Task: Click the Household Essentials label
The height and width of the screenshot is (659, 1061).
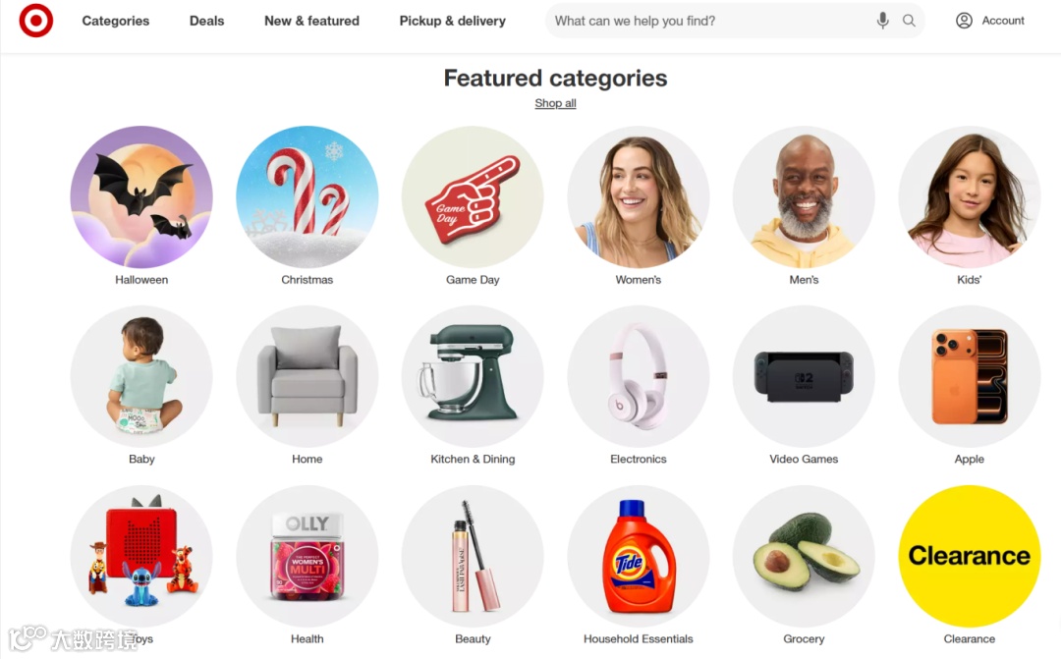Action: [639, 638]
